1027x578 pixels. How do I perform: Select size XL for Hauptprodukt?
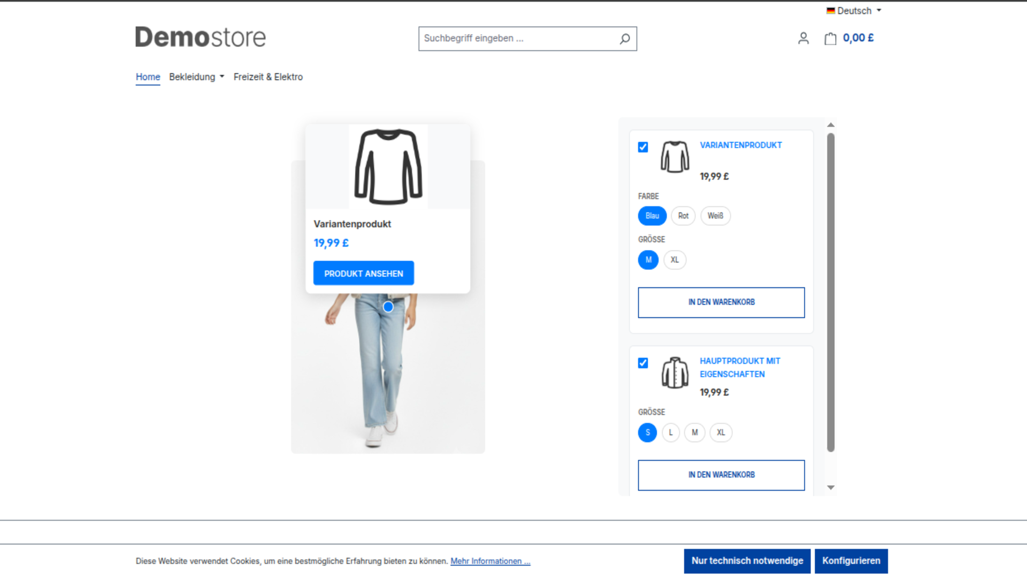(721, 432)
